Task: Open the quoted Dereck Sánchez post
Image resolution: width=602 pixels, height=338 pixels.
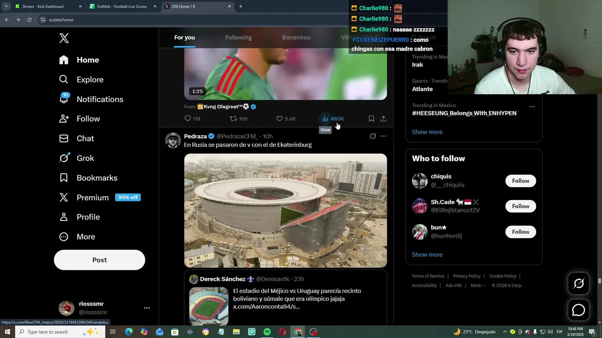Action: point(285,297)
